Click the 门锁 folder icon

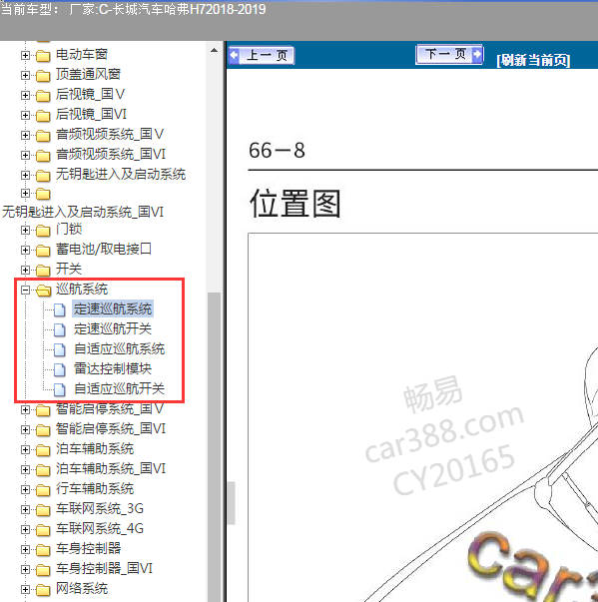(x=43, y=231)
